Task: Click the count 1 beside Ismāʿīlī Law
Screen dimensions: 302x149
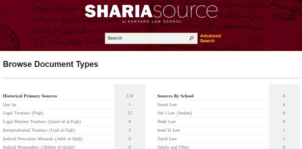Action: point(284,130)
